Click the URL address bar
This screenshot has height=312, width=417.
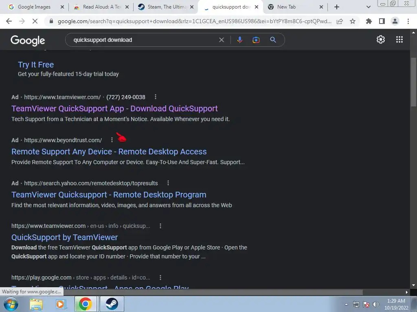tap(194, 21)
